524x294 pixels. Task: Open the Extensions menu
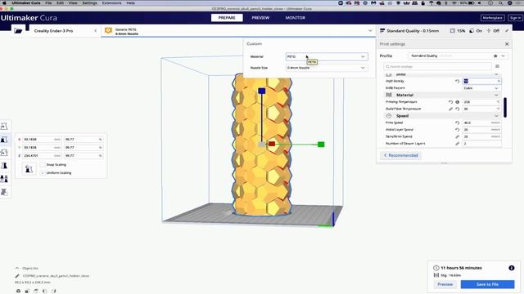coord(111,2)
